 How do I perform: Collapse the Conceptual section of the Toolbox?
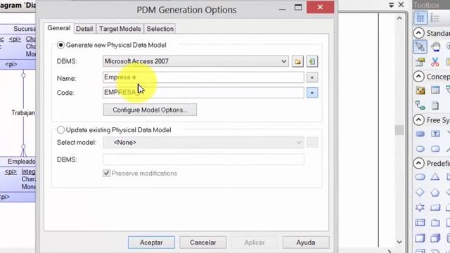point(418,77)
